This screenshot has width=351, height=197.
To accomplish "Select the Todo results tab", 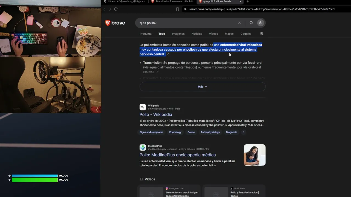I will [x=162, y=34].
